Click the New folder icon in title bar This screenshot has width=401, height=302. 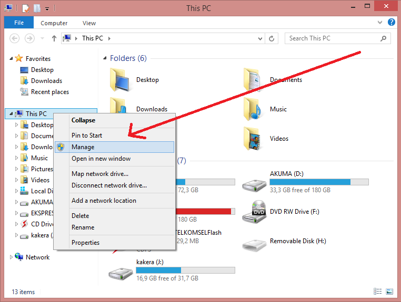(37, 8)
